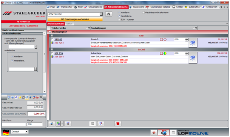
Task: Open the Universalteile tab
Action: pyautogui.click(x=93, y=7)
